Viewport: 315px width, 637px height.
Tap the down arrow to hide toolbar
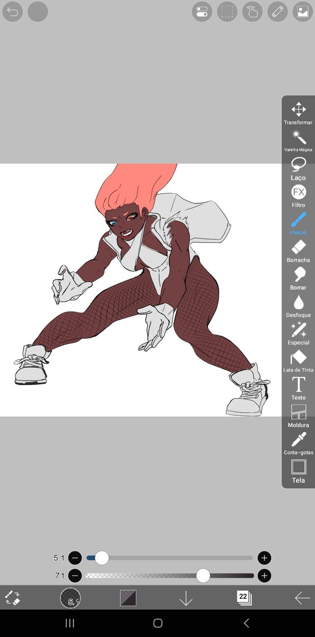(186, 598)
